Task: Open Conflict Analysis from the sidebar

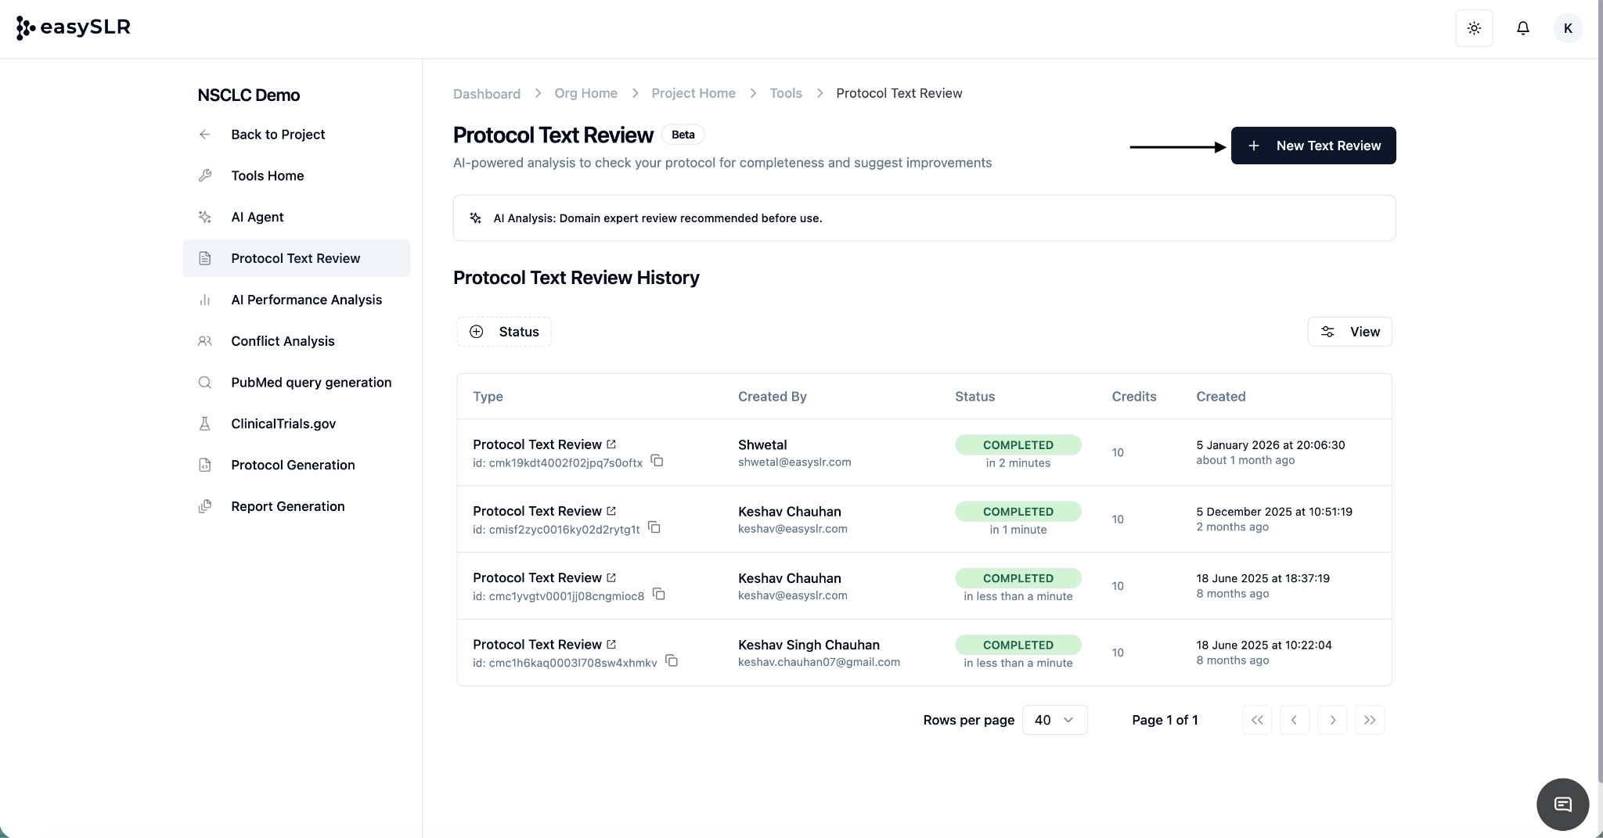Action: (283, 341)
